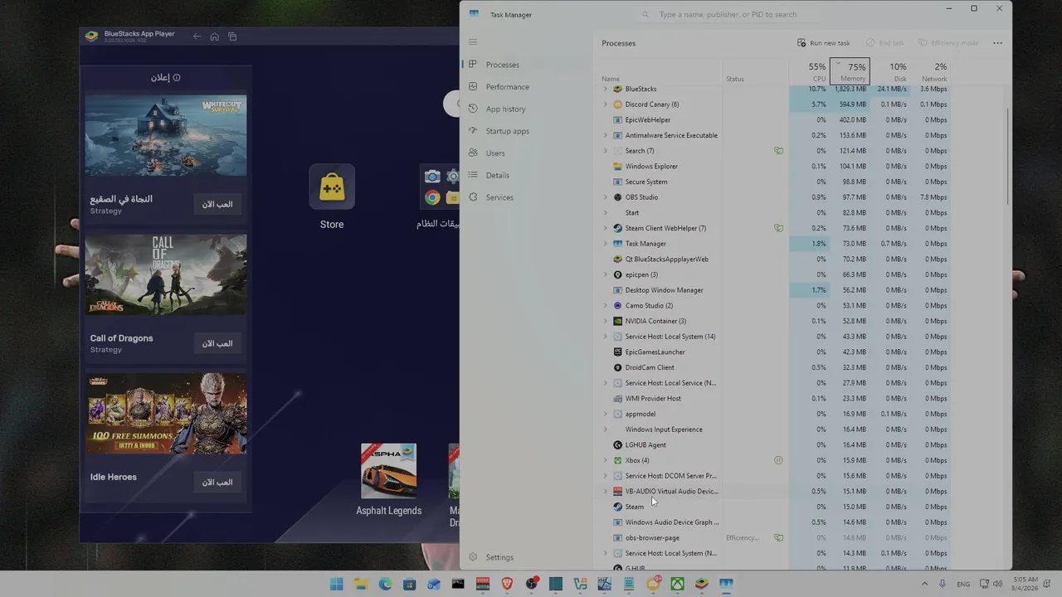Expand Search (7) process group

point(605,151)
